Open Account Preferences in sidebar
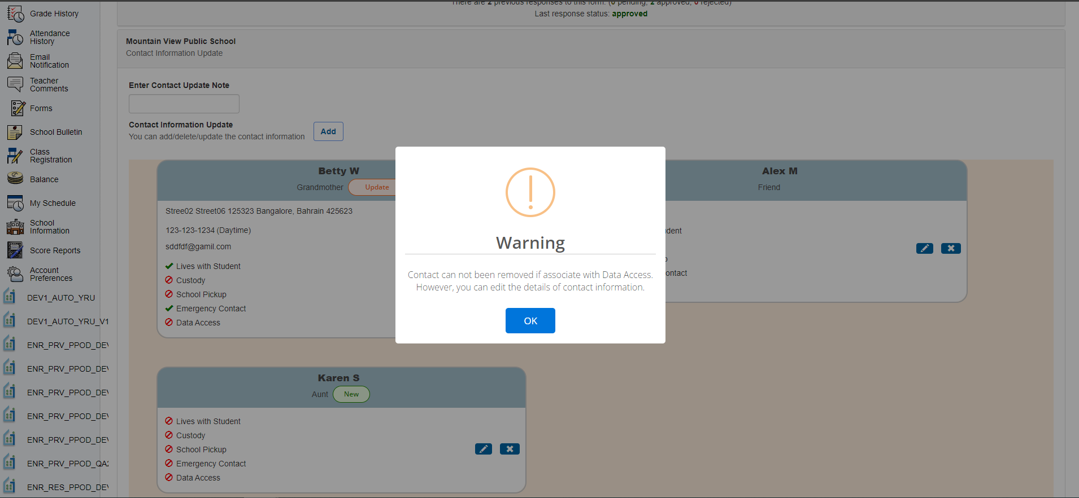The height and width of the screenshot is (498, 1079). 51,274
